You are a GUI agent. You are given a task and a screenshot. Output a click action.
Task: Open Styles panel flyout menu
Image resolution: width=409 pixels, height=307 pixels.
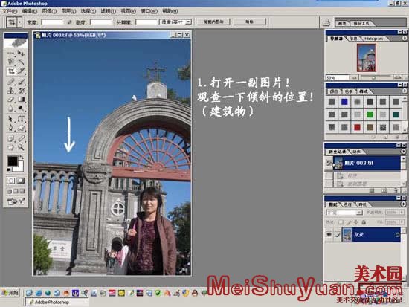(x=404, y=91)
